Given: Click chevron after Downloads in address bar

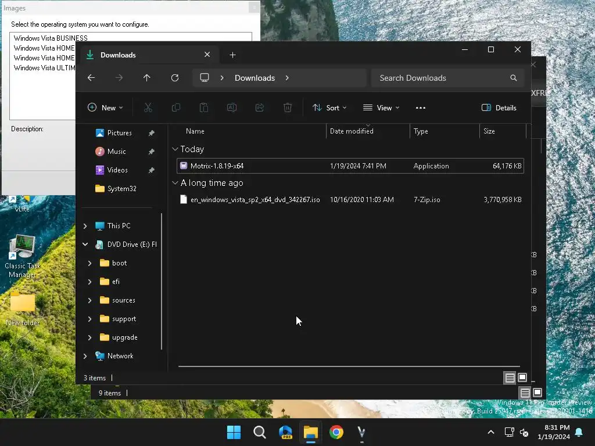Looking at the screenshot, I should pos(287,78).
